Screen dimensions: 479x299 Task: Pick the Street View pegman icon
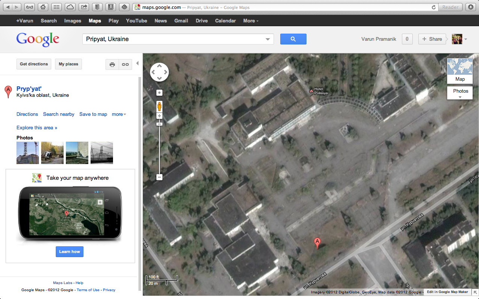[159, 107]
